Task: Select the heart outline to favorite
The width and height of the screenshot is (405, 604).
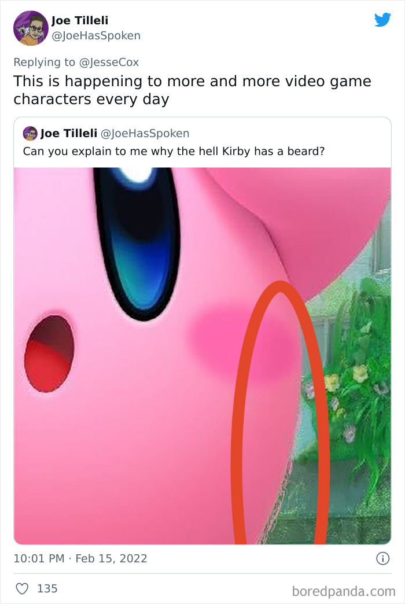Action: [x=22, y=588]
